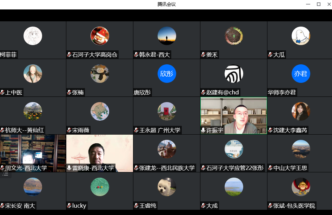Click muted mic icon beside 石河子大学高岗仓
This screenshot has width=332, height=215.
click(69, 55)
